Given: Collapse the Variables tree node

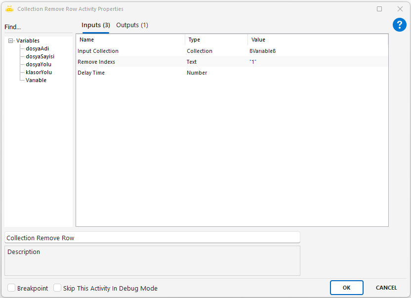Looking at the screenshot, I should click(11, 41).
